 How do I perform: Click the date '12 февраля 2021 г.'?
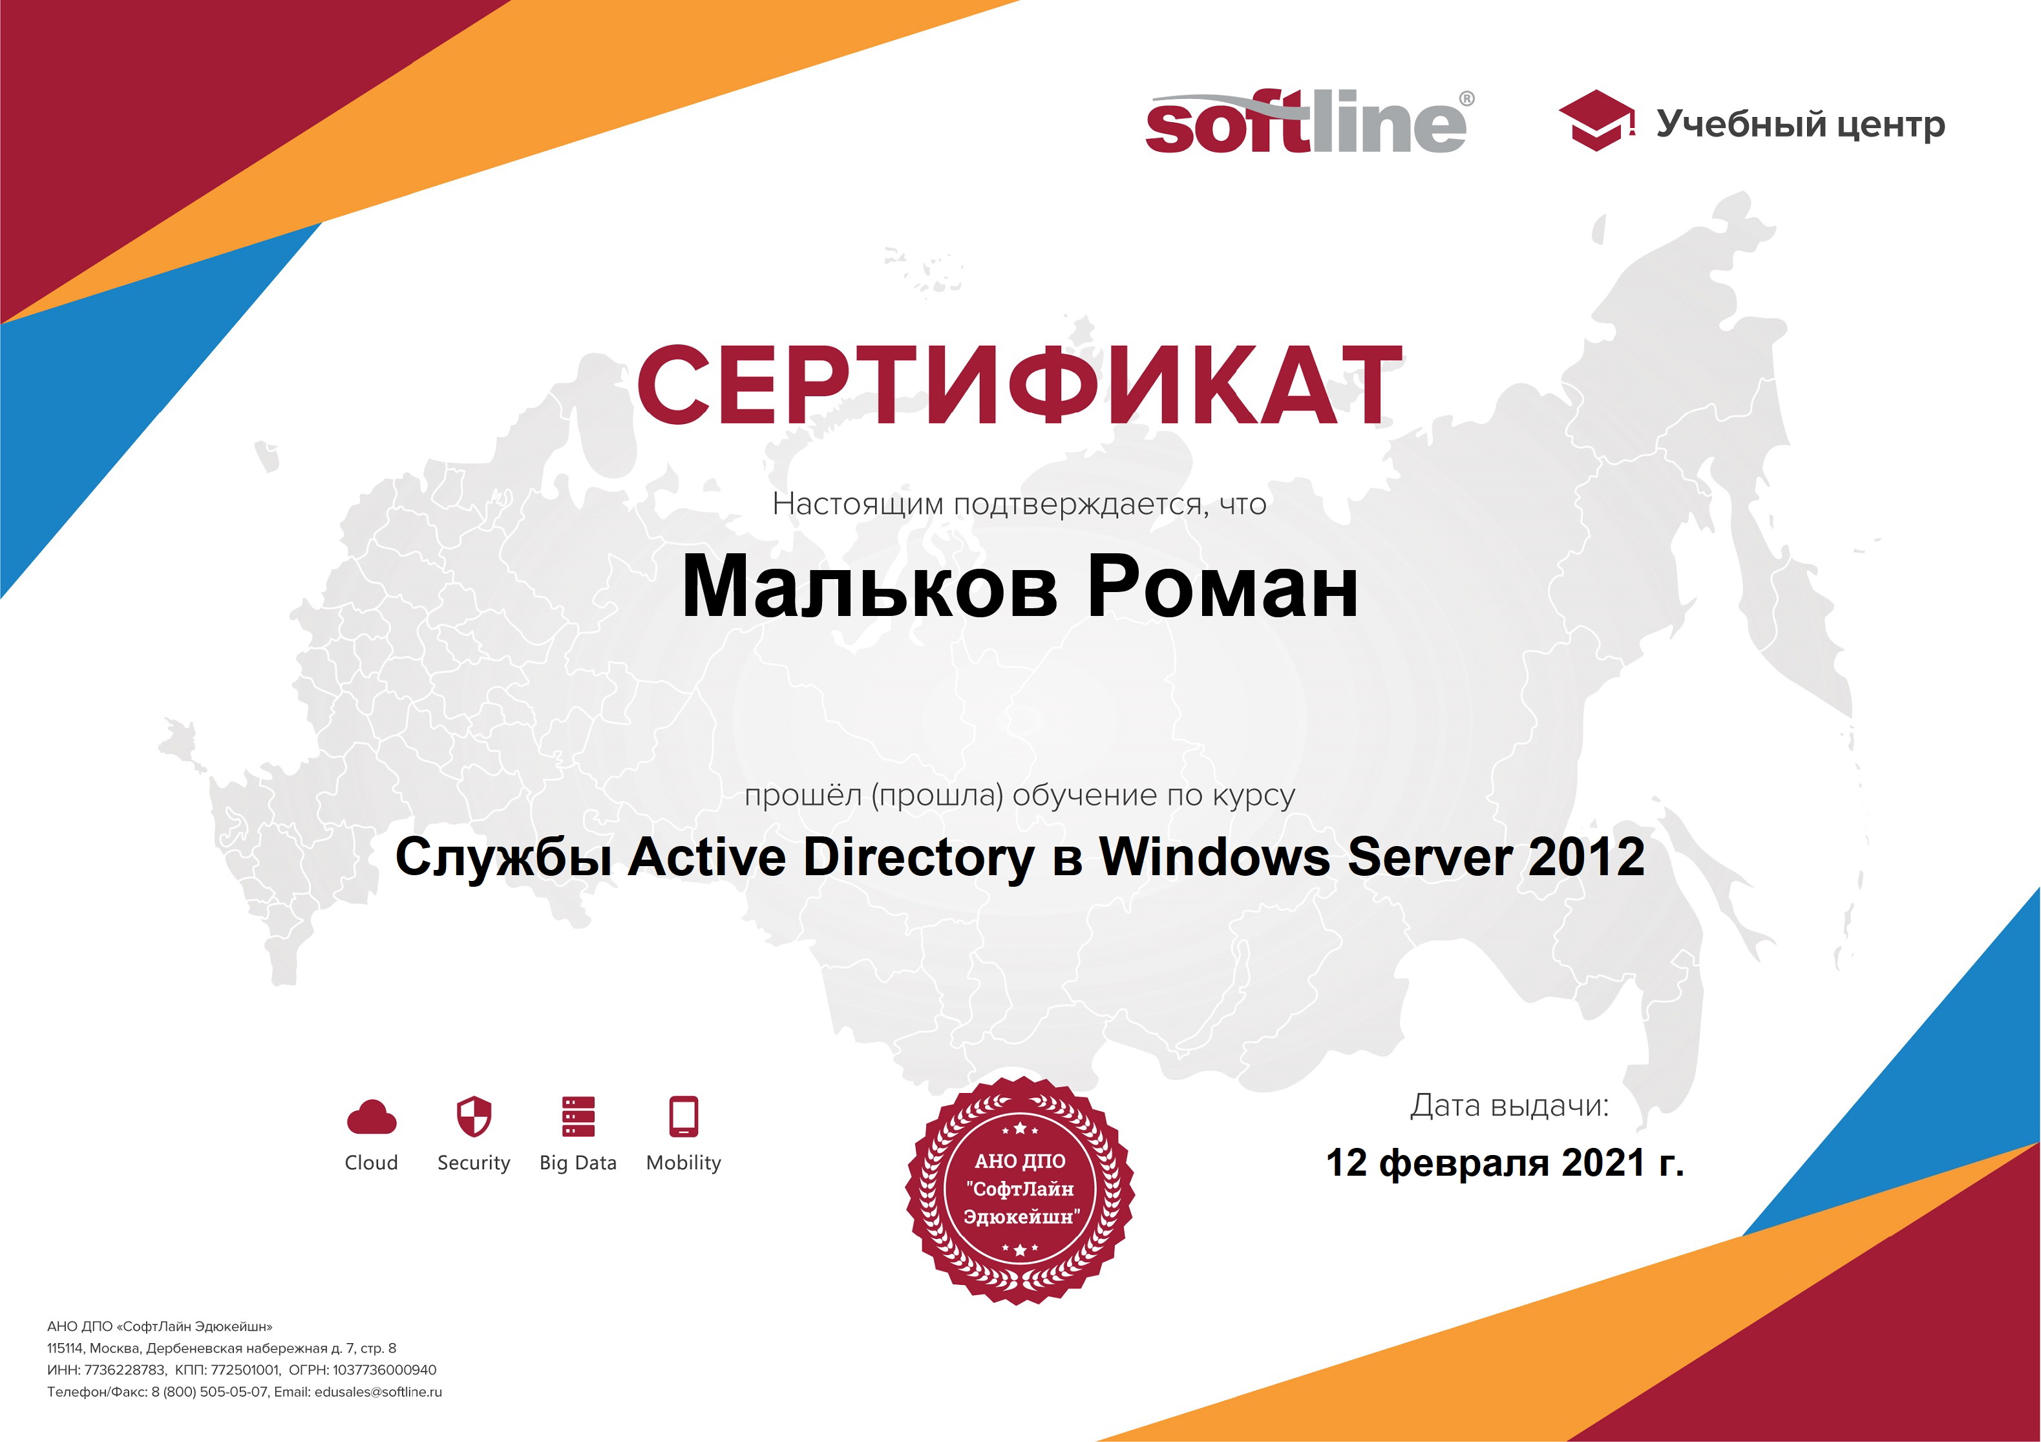coord(1505,1162)
